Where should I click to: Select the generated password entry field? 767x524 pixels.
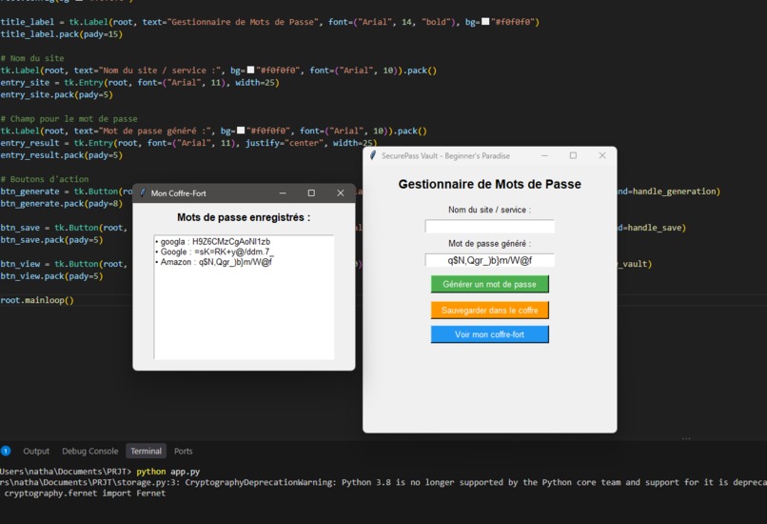tap(490, 260)
